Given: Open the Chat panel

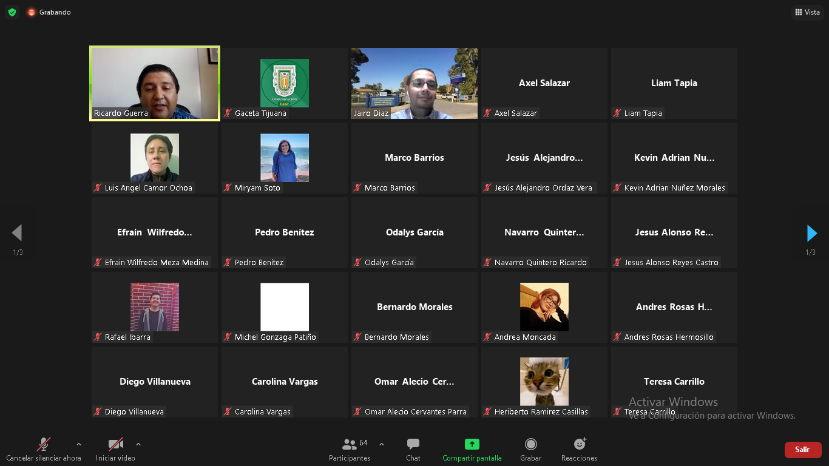Looking at the screenshot, I should [x=413, y=450].
